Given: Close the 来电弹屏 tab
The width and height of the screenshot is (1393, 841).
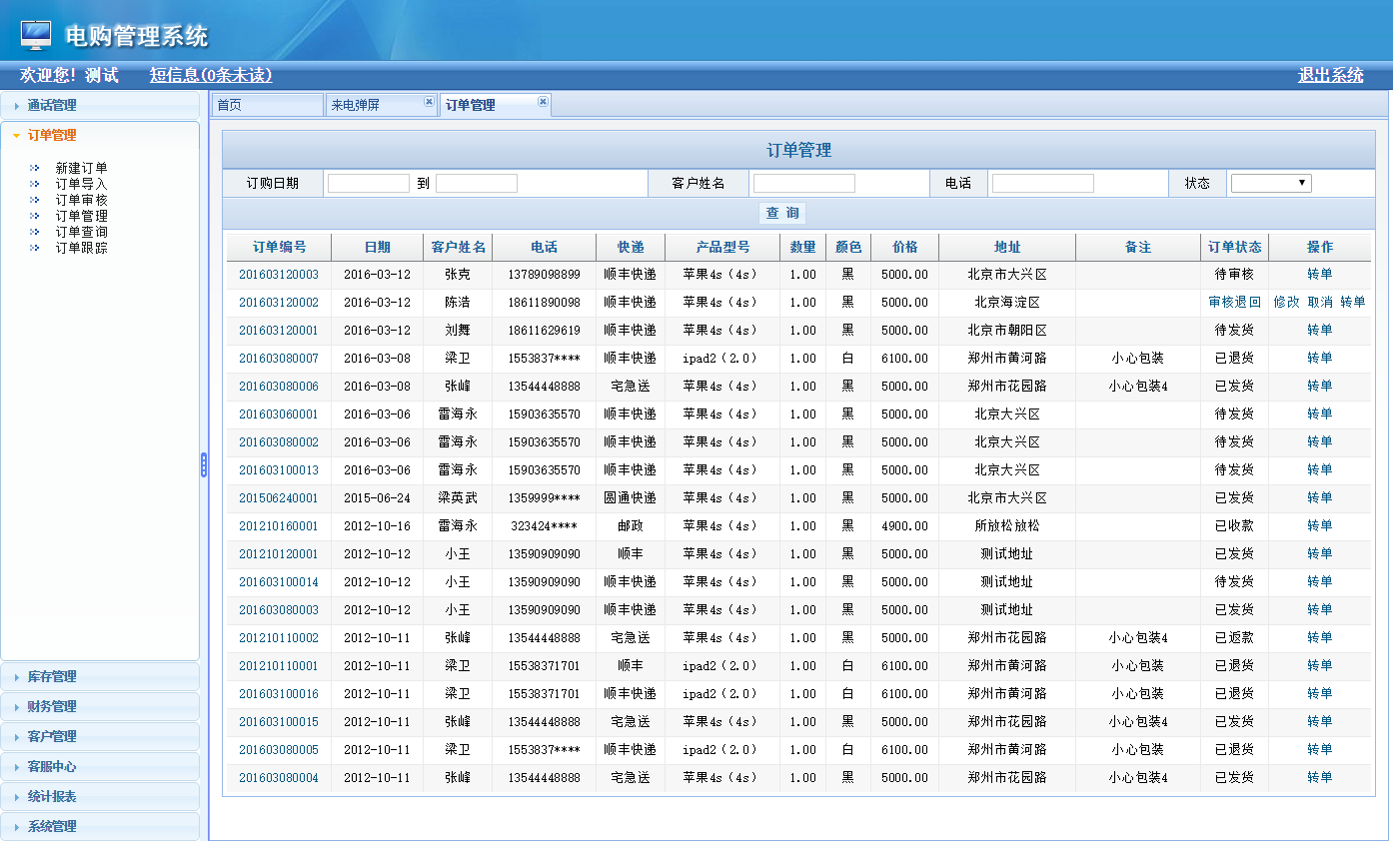Looking at the screenshot, I should pyautogui.click(x=429, y=102).
